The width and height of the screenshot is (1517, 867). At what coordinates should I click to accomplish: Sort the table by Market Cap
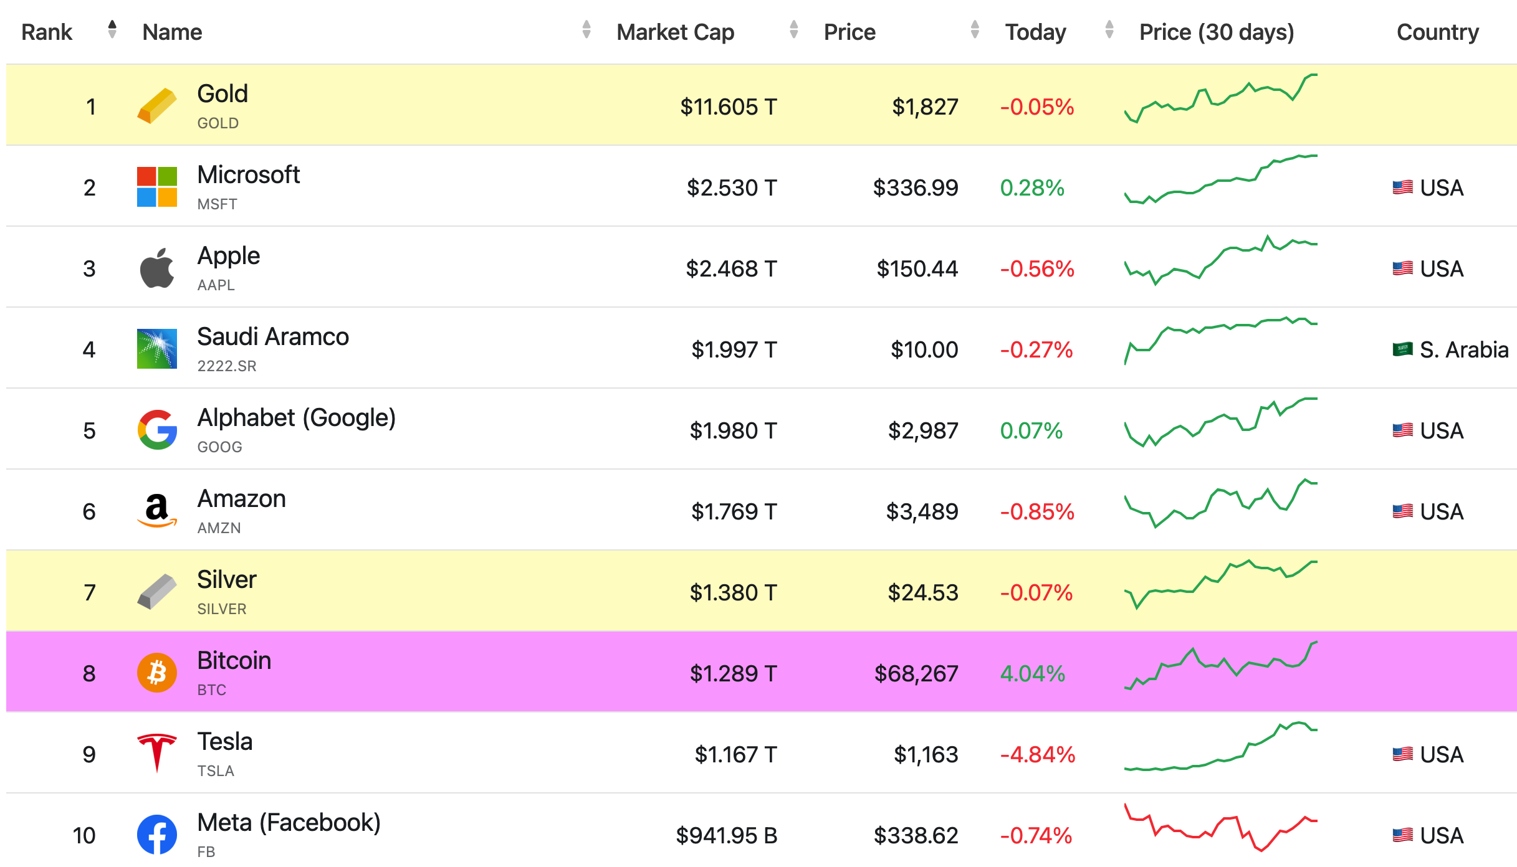tap(675, 32)
